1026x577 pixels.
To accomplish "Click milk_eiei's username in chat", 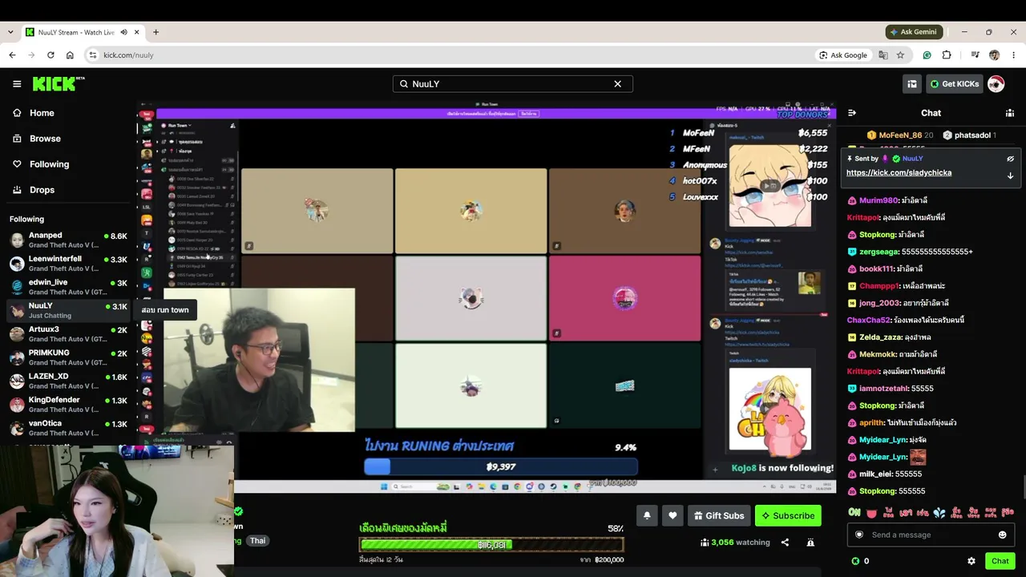I will click(875, 474).
